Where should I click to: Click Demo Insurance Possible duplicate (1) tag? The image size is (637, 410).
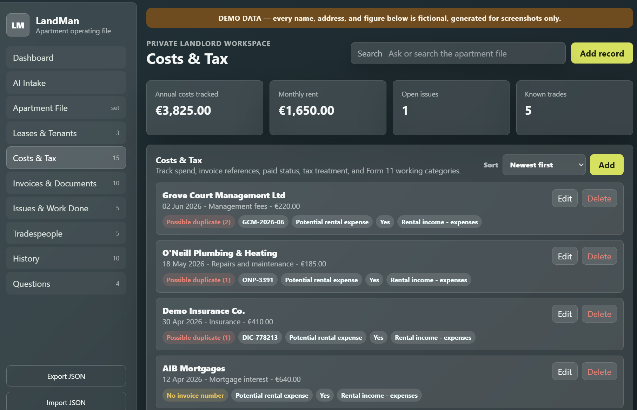[x=199, y=337]
